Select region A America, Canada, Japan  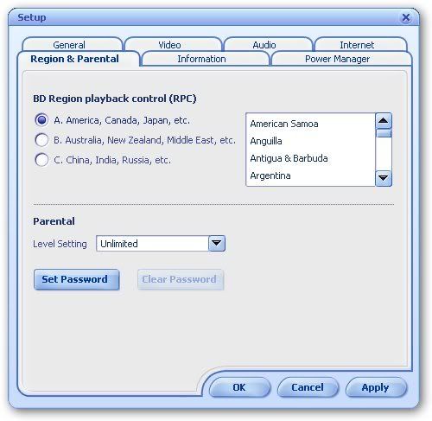coord(41,120)
